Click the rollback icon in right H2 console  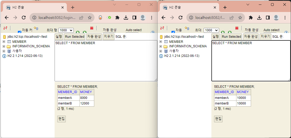[187, 28]
